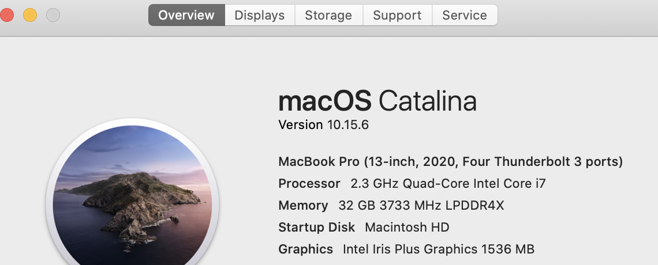
Task: Click the MacBook Pro model name line
Action: click(450, 162)
